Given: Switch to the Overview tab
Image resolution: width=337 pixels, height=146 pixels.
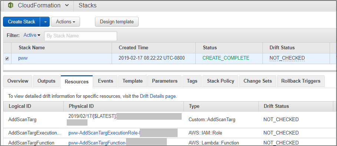Looking at the screenshot, I should [18, 81].
